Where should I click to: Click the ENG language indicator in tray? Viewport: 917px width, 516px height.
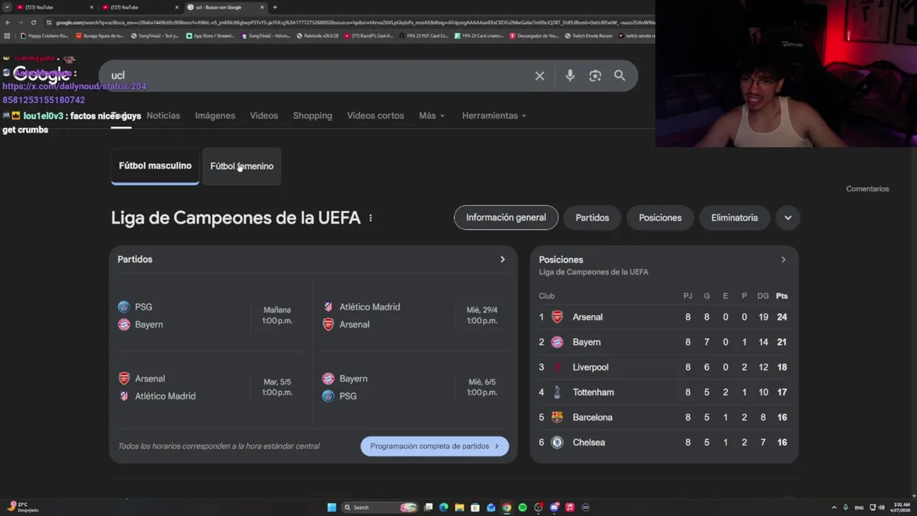[x=859, y=507]
